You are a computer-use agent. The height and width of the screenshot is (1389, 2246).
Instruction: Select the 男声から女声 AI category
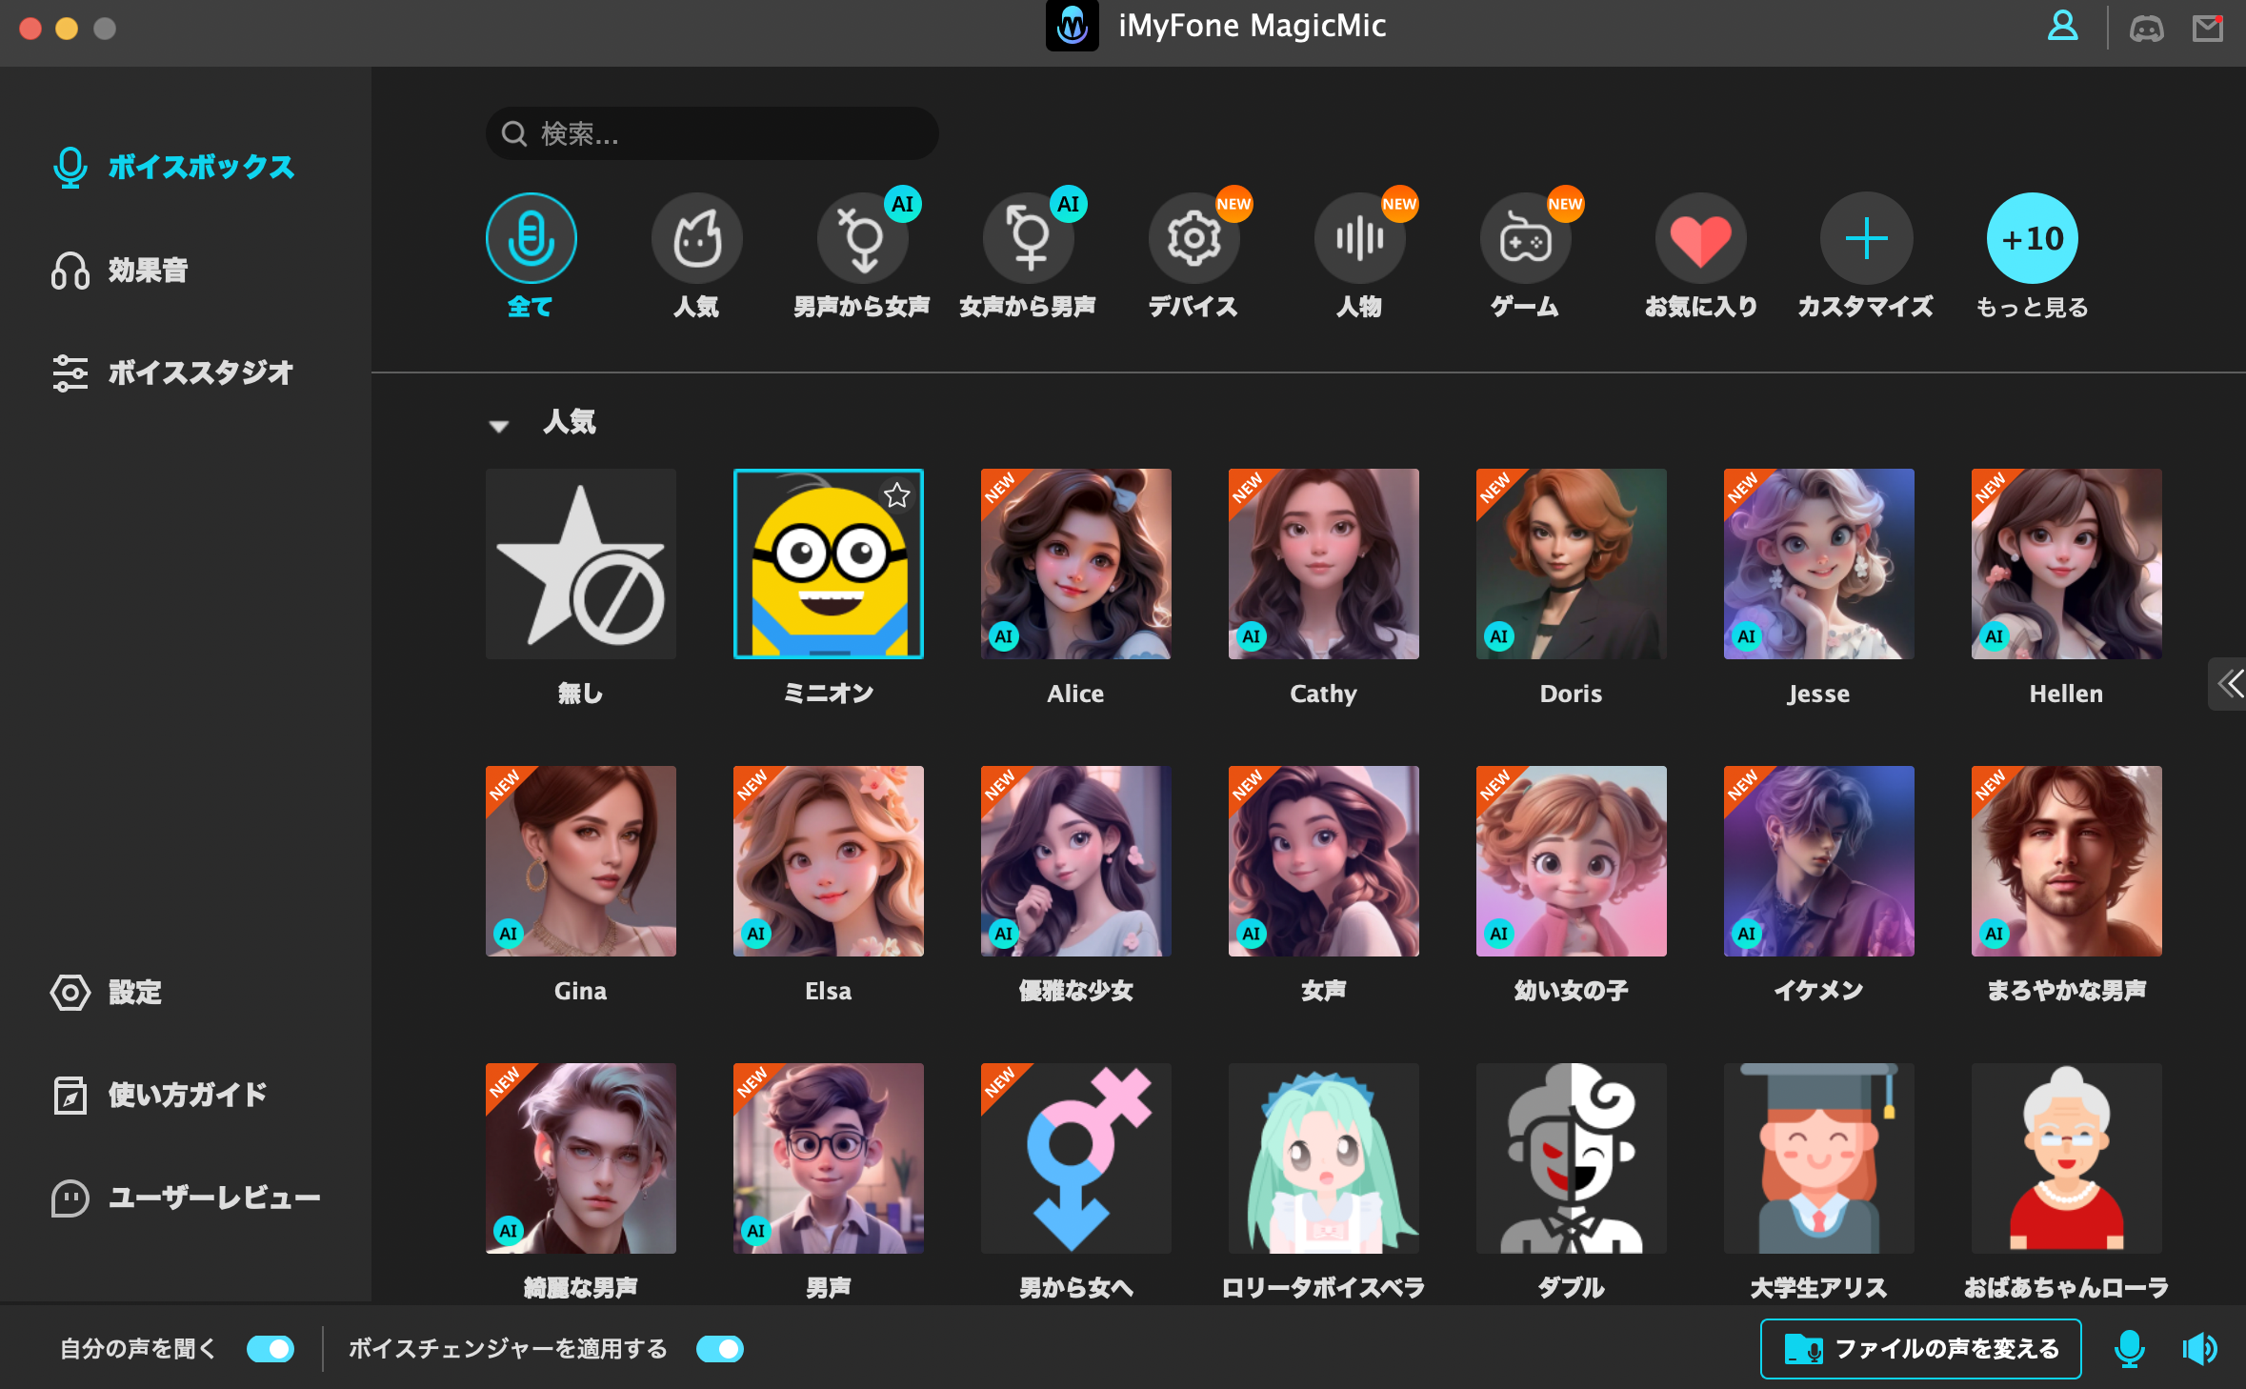pos(863,238)
